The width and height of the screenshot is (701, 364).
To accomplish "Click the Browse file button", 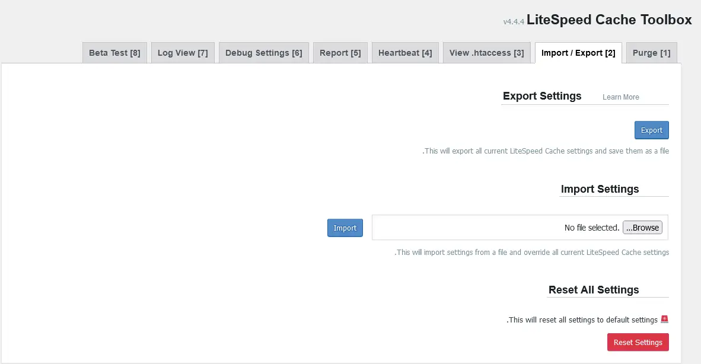I will coord(642,227).
